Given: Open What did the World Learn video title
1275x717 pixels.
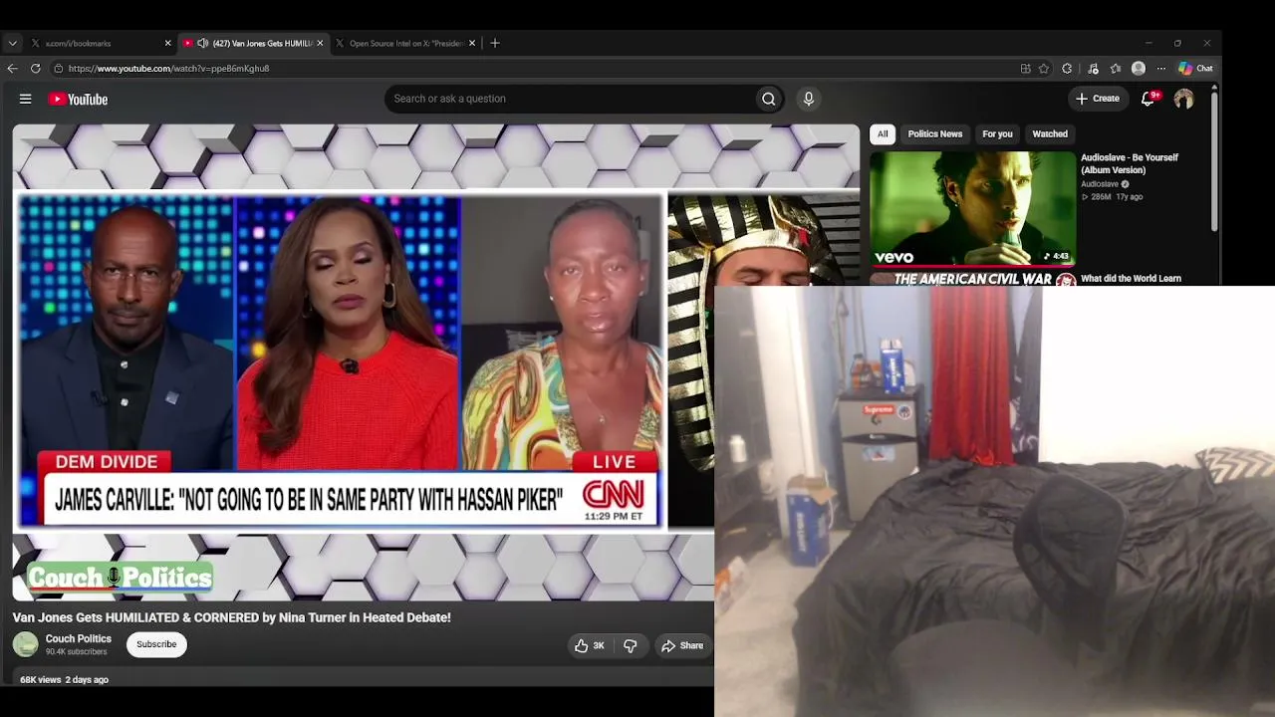Looking at the screenshot, I should [x=1131, y=279].
